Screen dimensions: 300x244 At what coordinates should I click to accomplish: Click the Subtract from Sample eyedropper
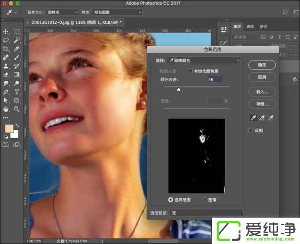[x=271, y=118]
